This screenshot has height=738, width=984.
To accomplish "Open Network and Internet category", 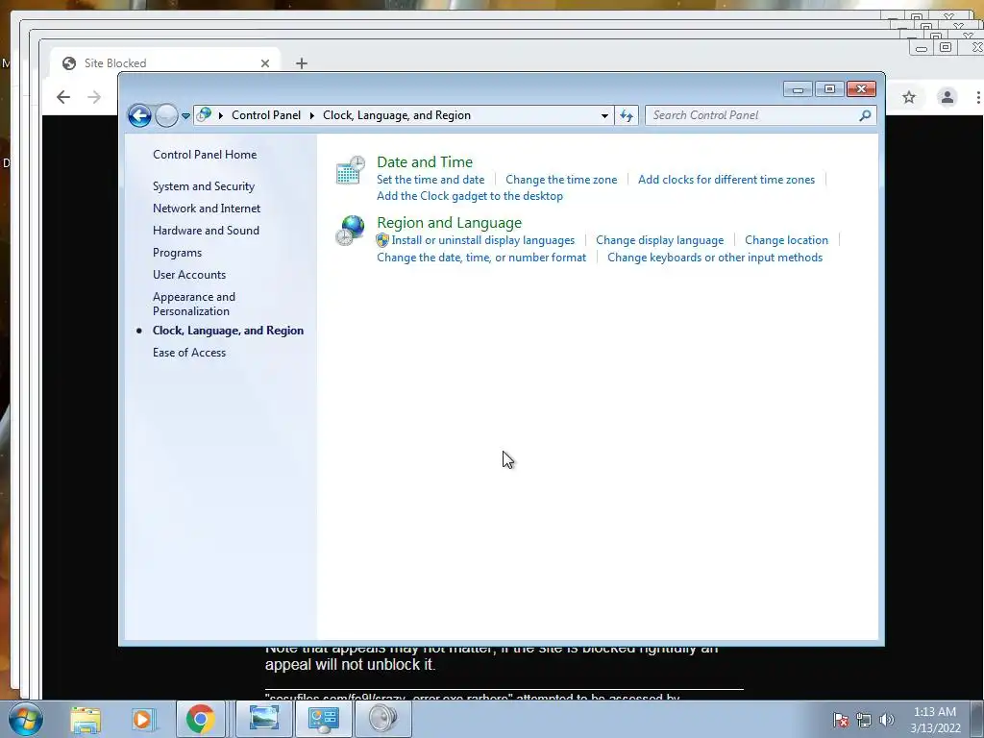I will tap(207, 209).
